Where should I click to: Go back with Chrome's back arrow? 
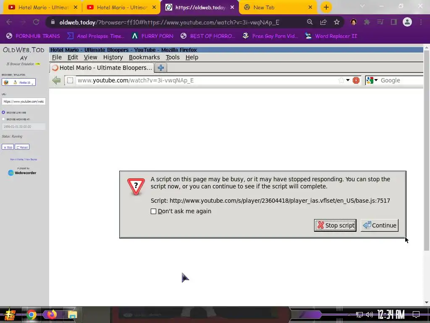9,22
